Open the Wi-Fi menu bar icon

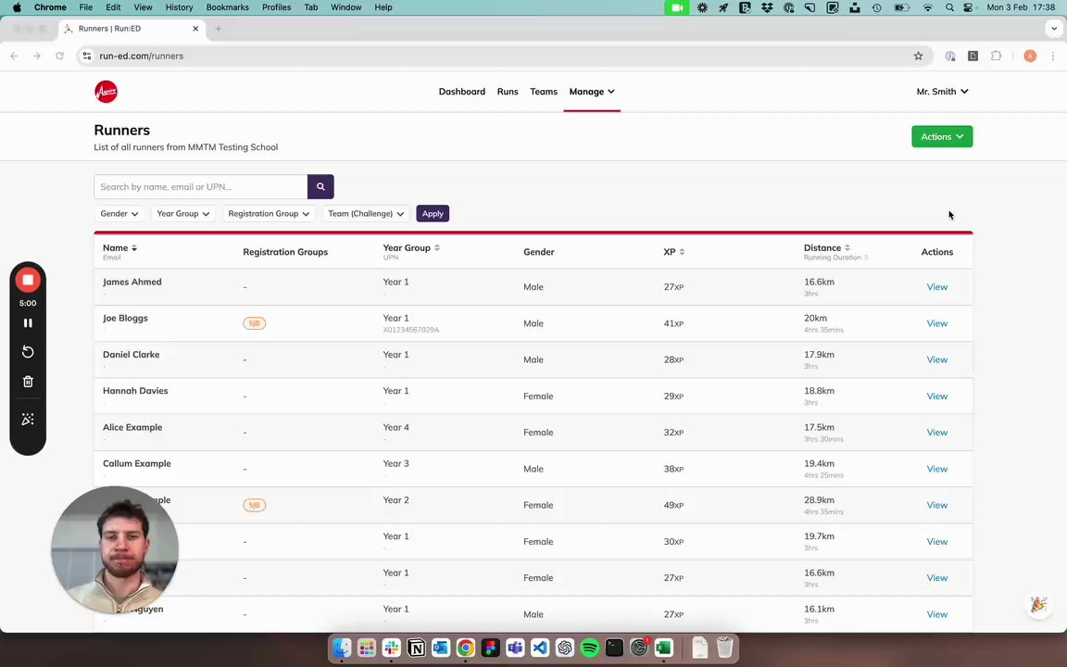click(927, 7)
